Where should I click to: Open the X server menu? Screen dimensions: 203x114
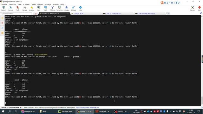pyautogui.click(x=26, y=4)
